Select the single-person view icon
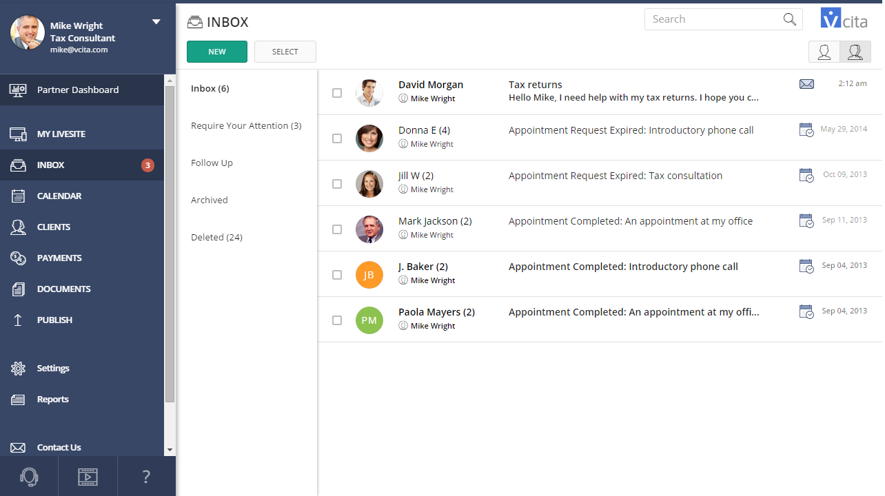The width and height of the screenshot is (885, 496). tap(824, 52)
